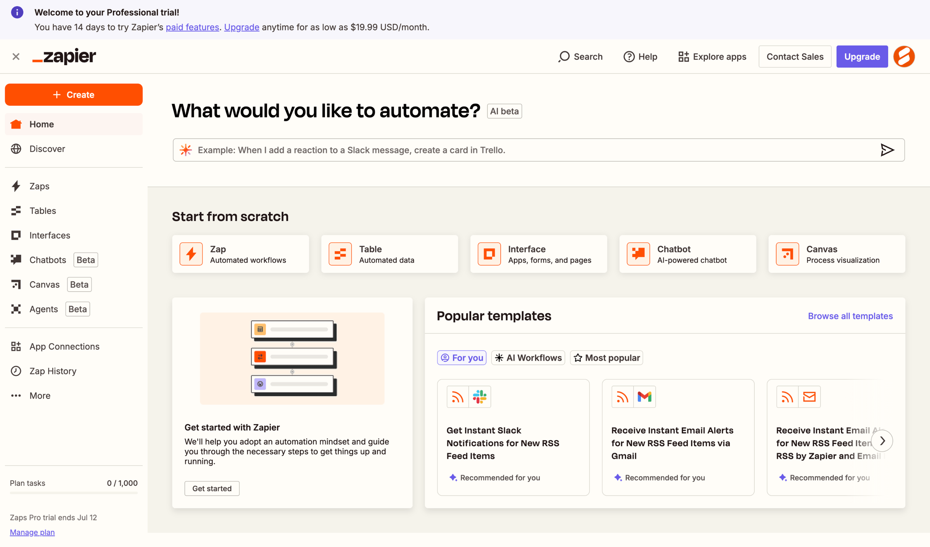Click RSS icon in the third template card

(787, 397)
